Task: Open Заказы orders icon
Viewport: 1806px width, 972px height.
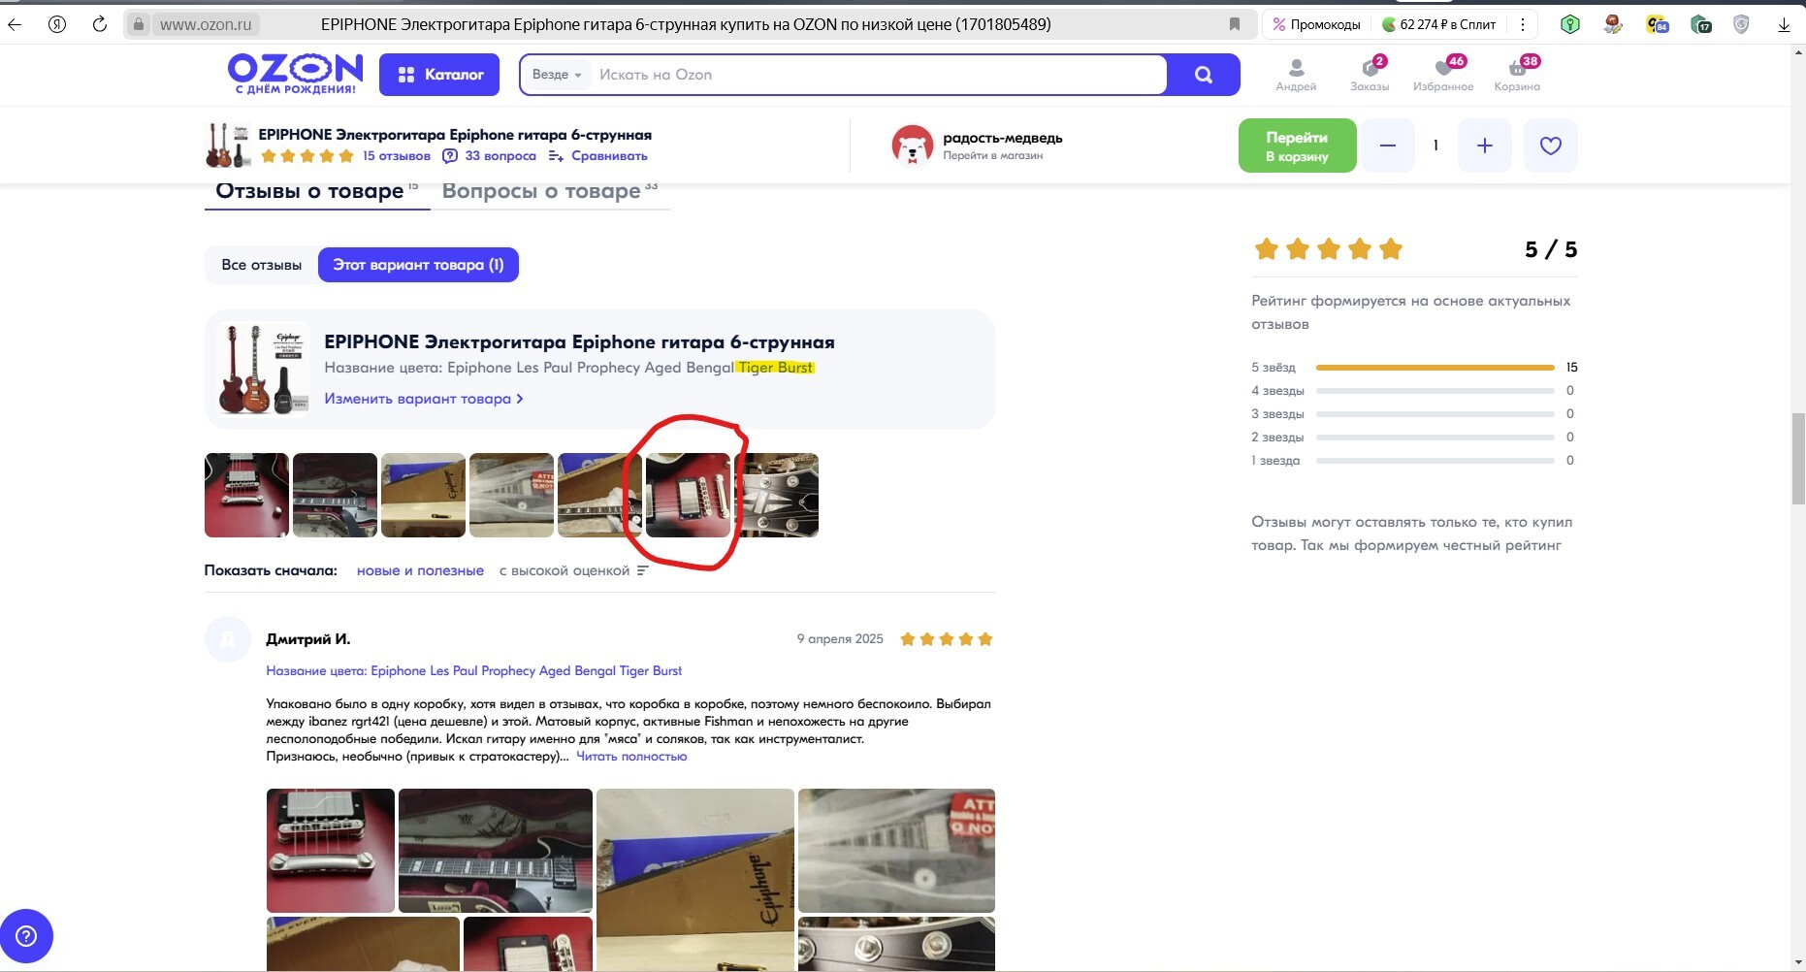Action: click(x=1370, y=75)
